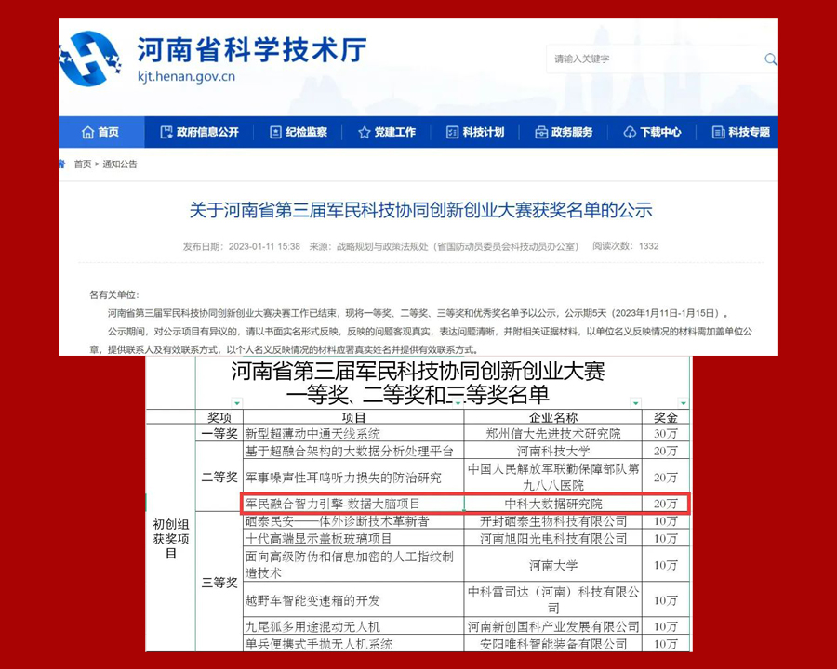
Task: Select the 新型超薄动中通天线系统 project cell
Action: pyautogui.click(x=353, y=433)
